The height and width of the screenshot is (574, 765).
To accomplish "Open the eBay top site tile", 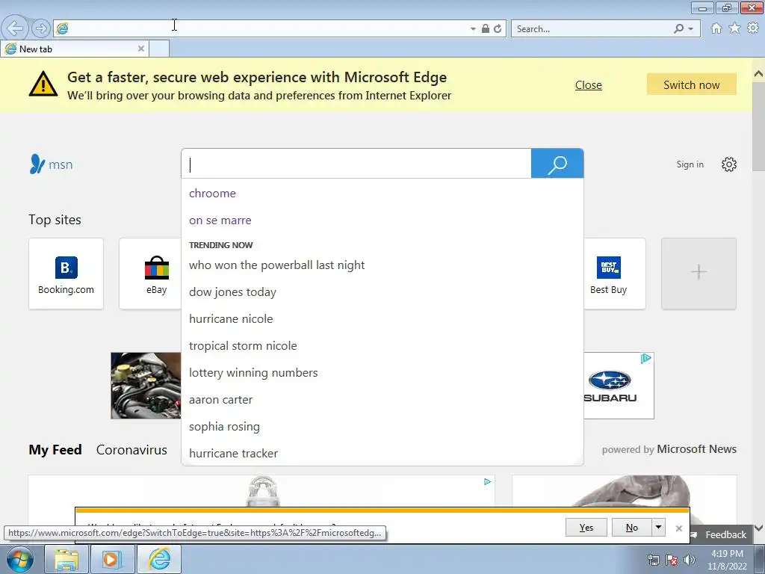I will pos(150,274).
